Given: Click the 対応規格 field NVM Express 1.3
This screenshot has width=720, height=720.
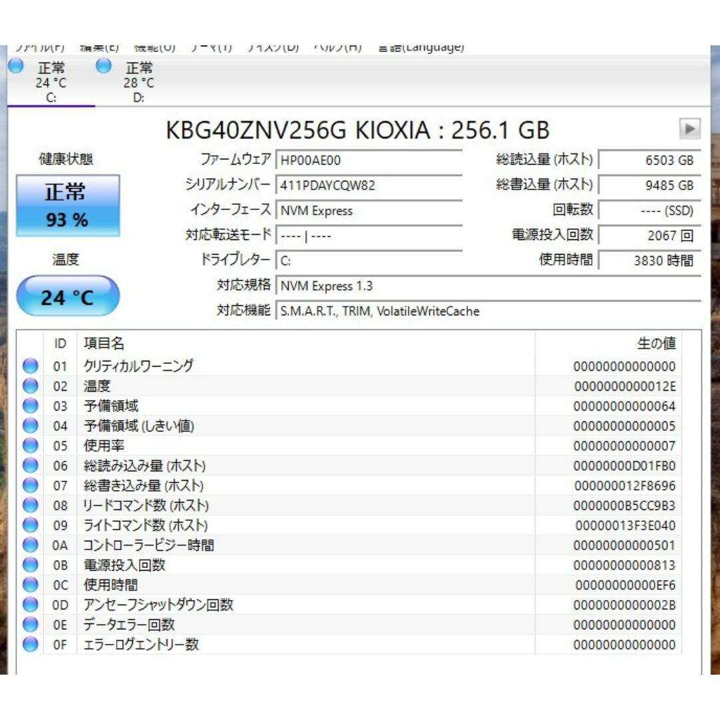Looking at the screenshot, I should tap(489, 286).
